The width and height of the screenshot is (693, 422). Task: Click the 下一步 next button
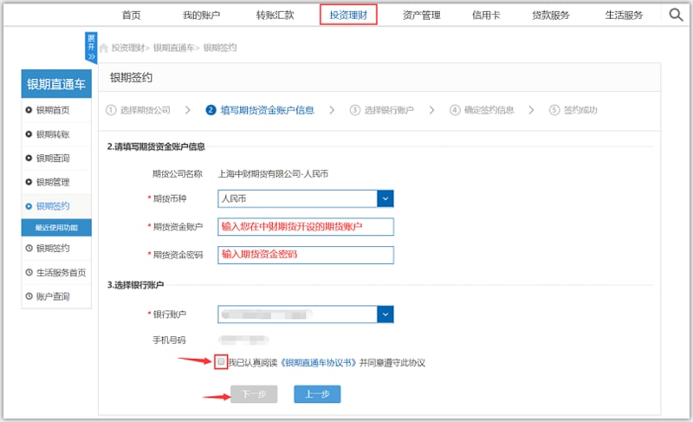coord(254,394)
